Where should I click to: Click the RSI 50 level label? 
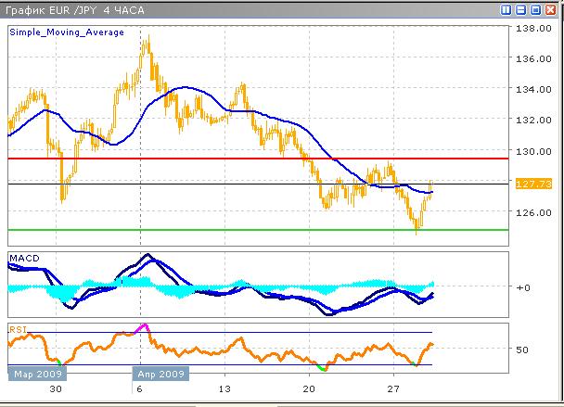point(525,350)
